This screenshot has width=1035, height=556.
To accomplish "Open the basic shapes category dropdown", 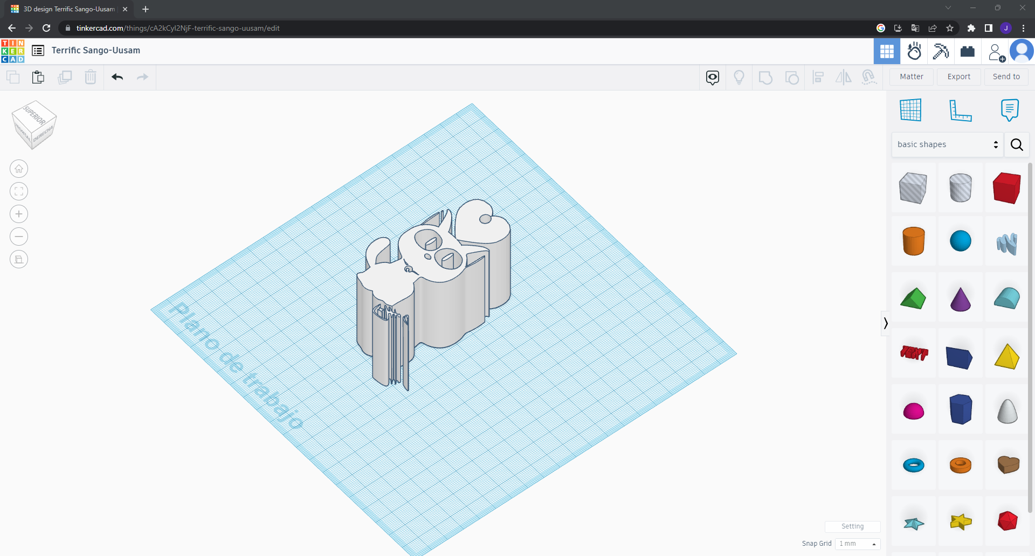I will (948, 144).
